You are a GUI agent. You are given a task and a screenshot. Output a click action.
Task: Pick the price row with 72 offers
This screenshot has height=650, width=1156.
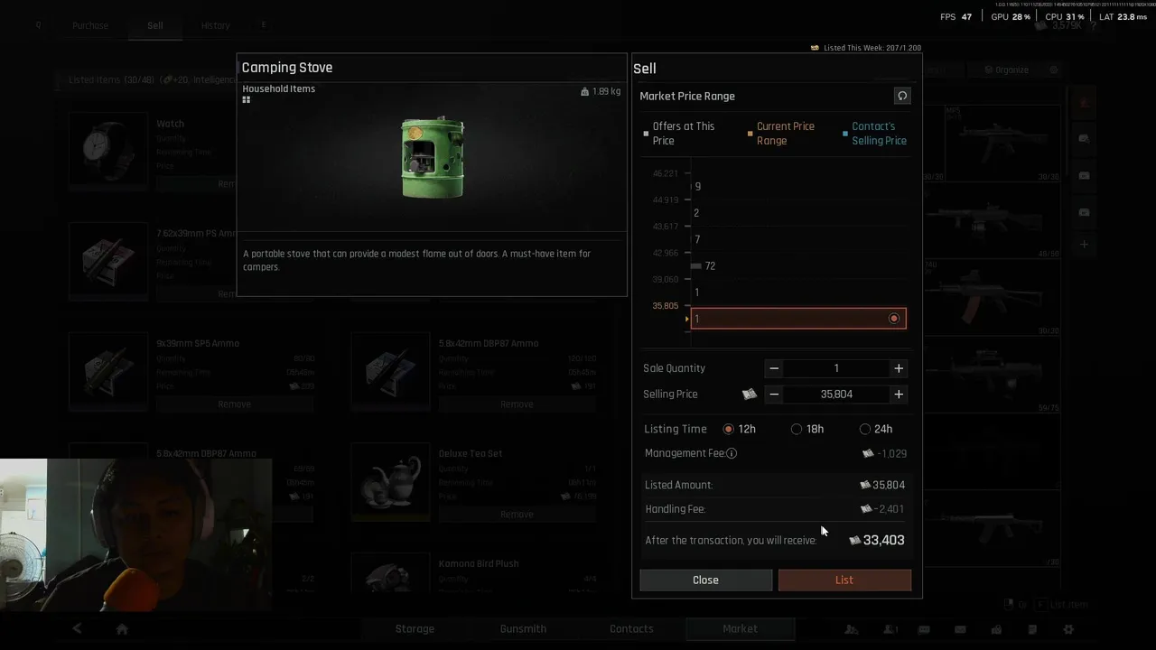798,265
